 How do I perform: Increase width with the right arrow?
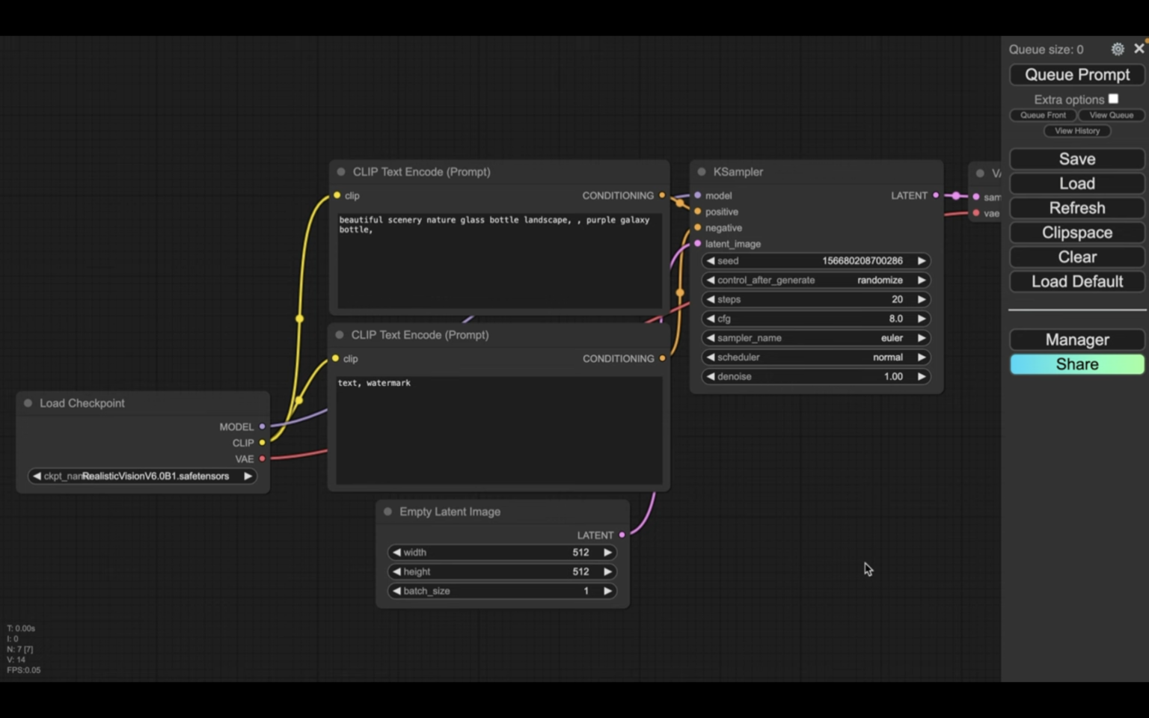pyautogui.click(x=607, y=553)
